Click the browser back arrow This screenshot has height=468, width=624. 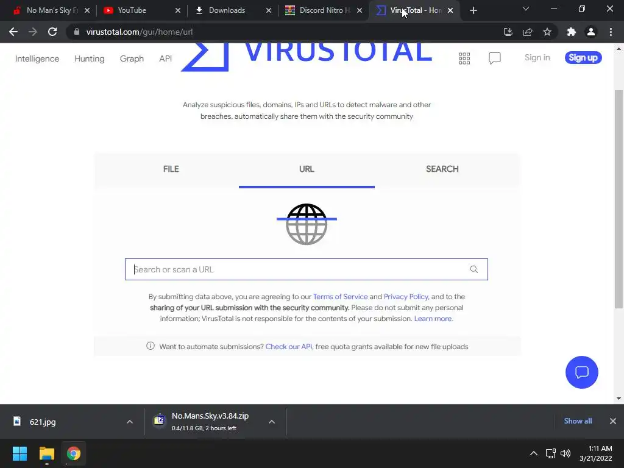point(13,32)
